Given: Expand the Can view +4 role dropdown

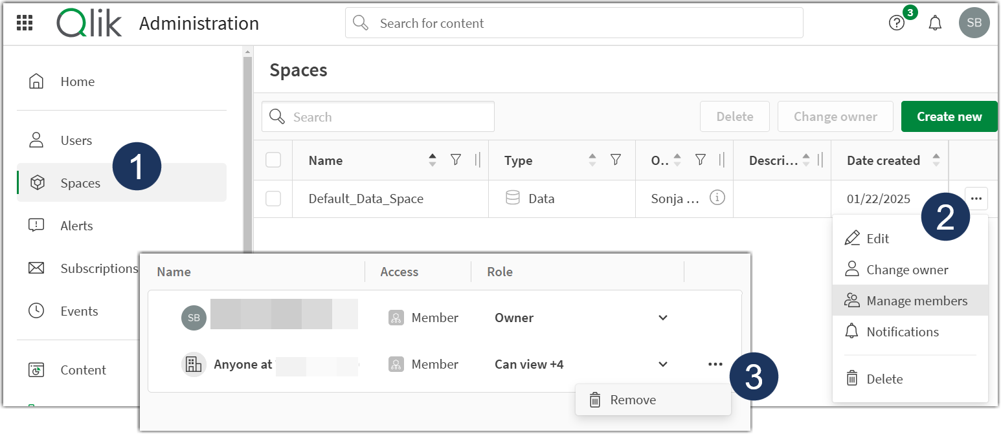Looking at the screenshot, I should pos(663,364).
